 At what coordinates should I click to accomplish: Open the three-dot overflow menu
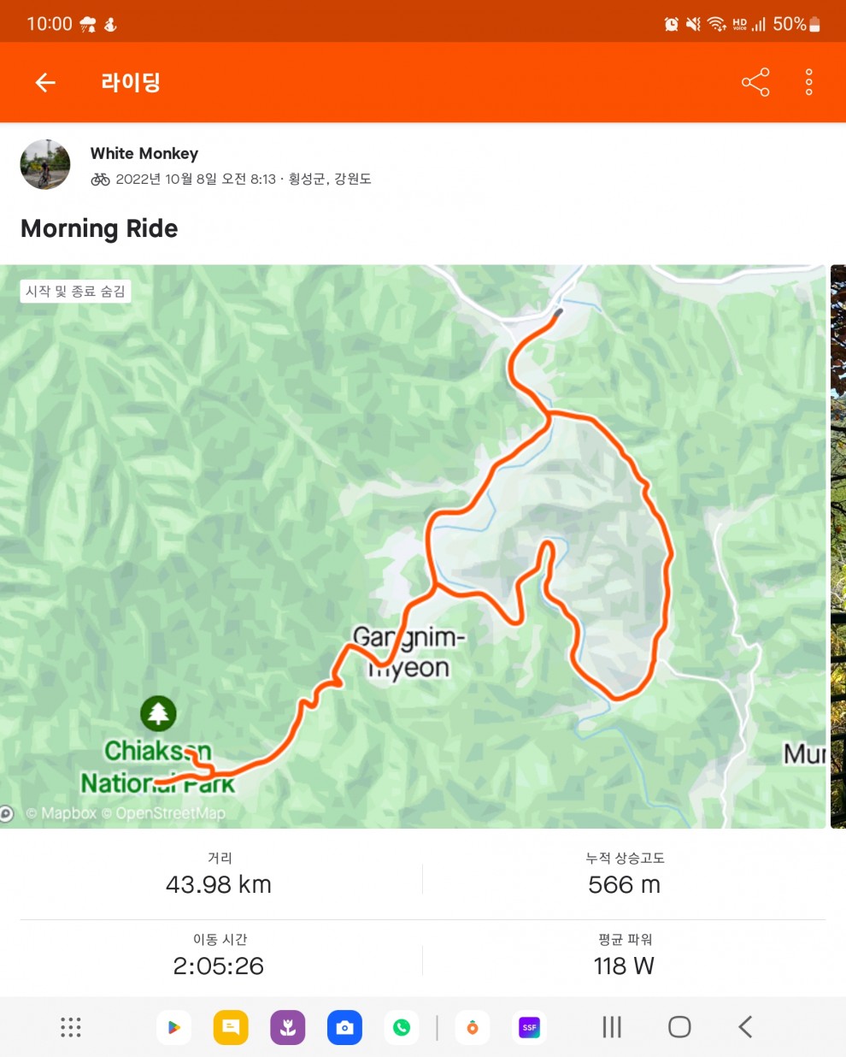point(808,82)
